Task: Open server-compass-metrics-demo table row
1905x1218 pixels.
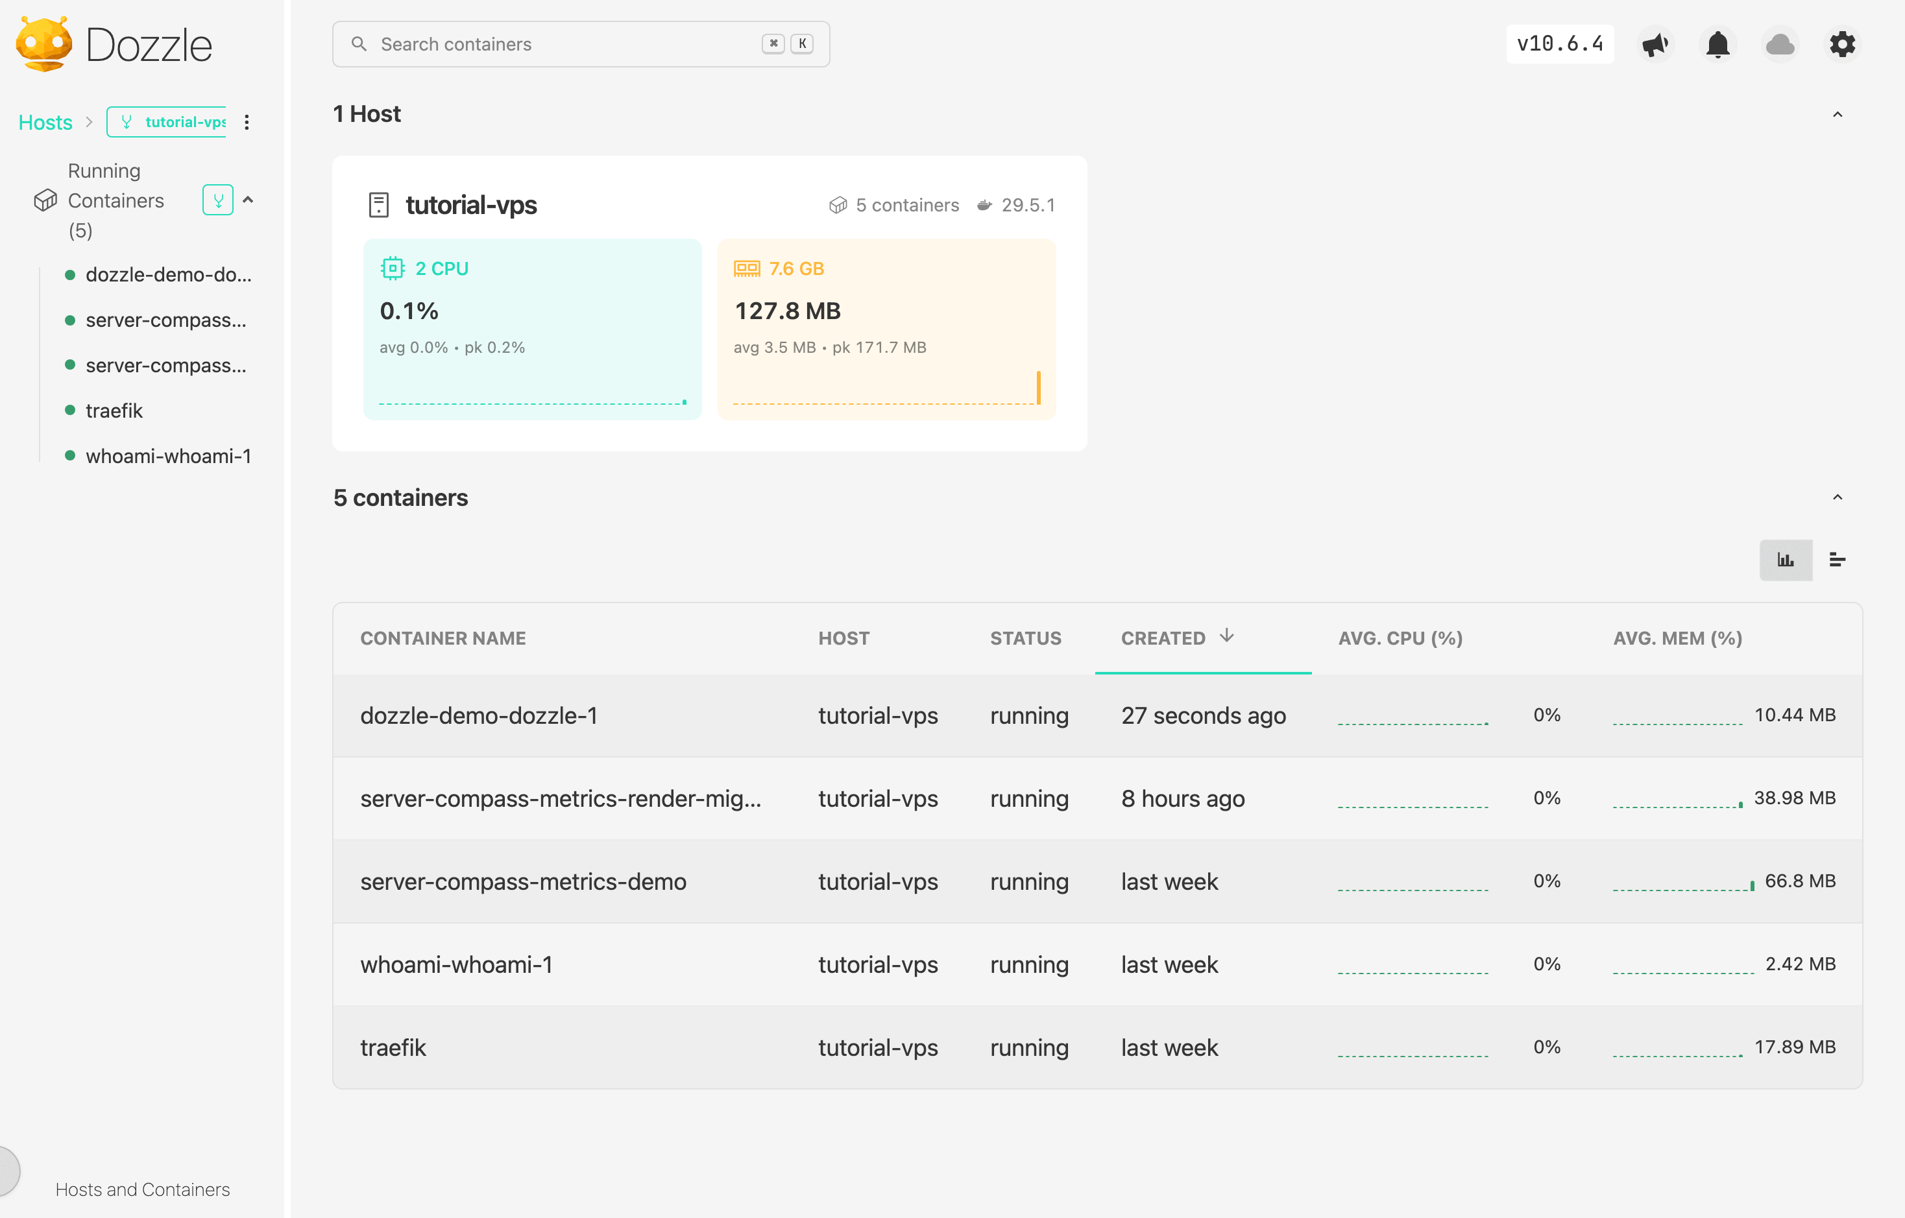Action: (x=1097, y=881)
